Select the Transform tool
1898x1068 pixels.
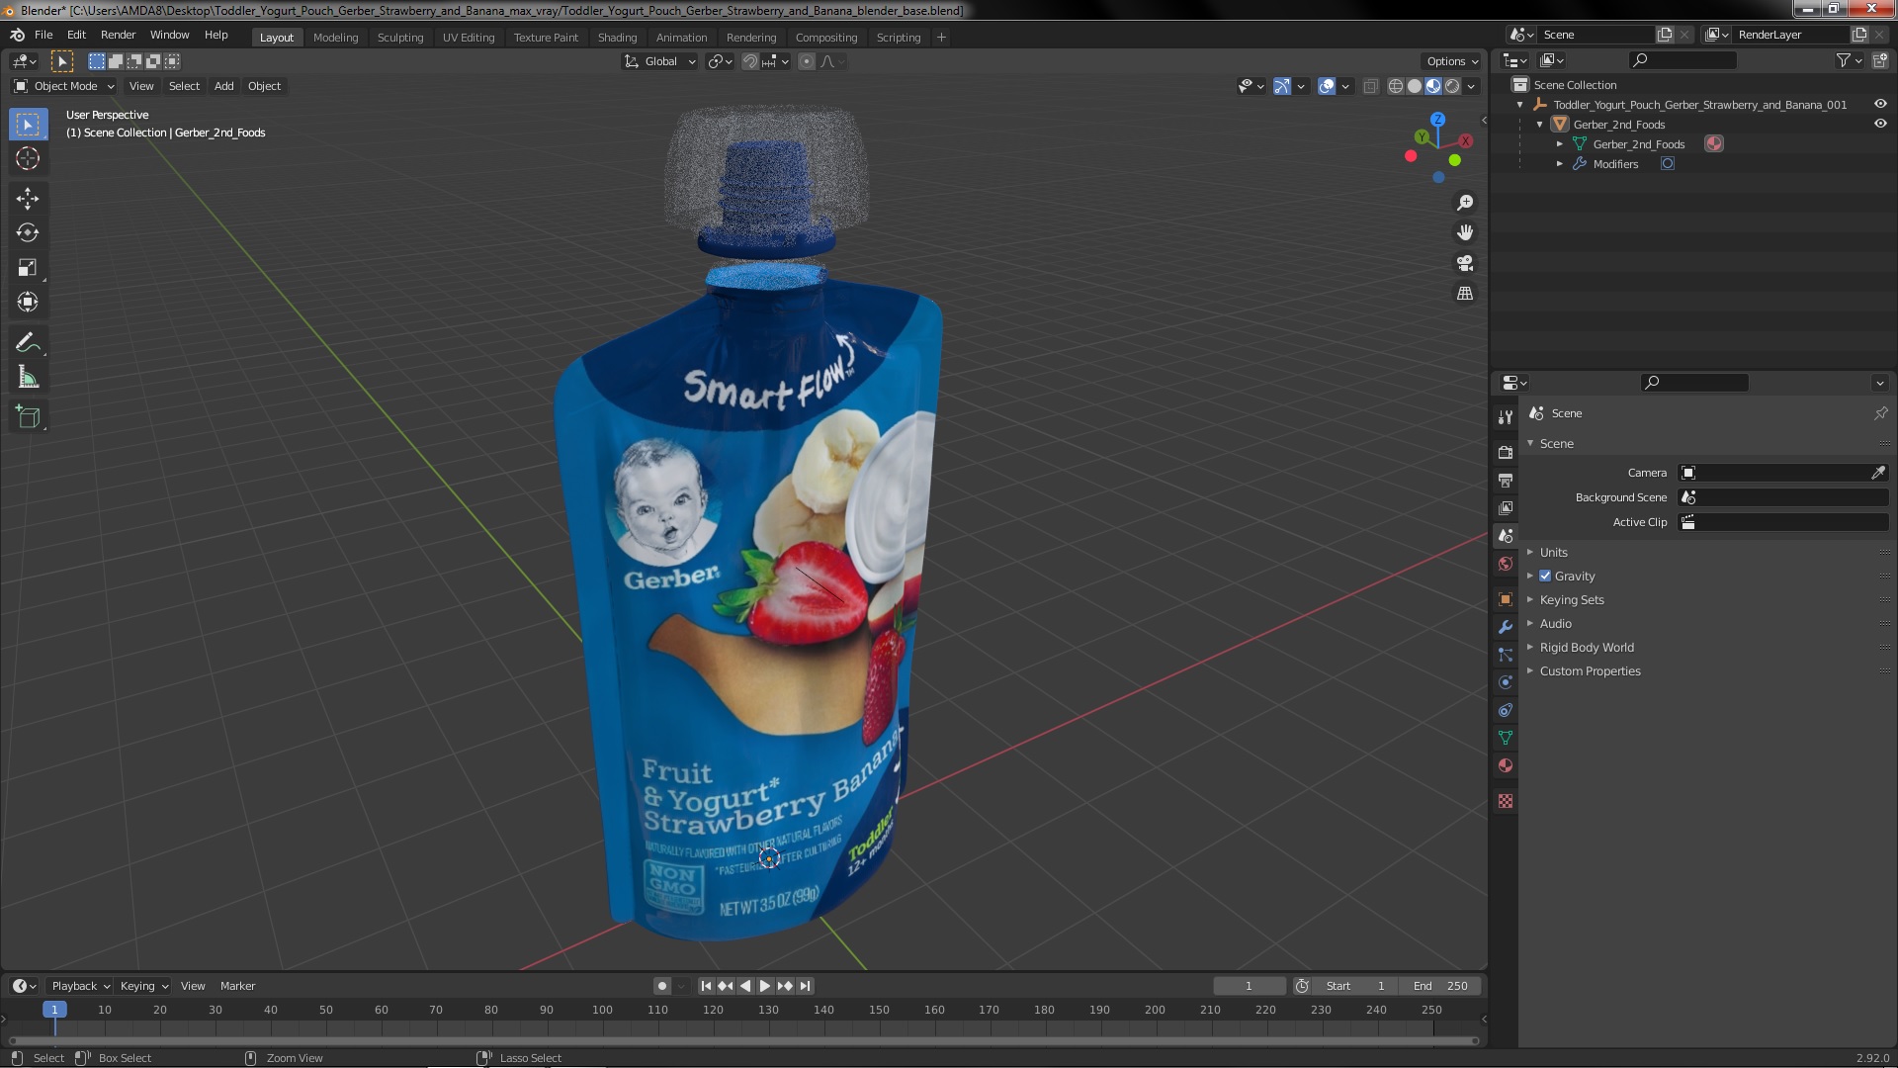tap(28, 303)
